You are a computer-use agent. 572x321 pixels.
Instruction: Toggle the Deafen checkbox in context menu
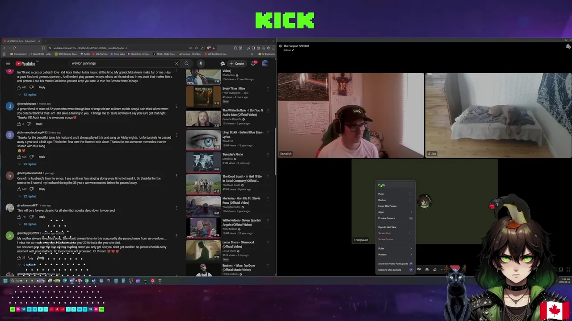click(x=411, y=200)
